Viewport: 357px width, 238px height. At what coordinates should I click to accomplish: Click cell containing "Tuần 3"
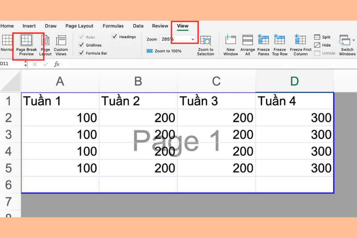point(216,101)
